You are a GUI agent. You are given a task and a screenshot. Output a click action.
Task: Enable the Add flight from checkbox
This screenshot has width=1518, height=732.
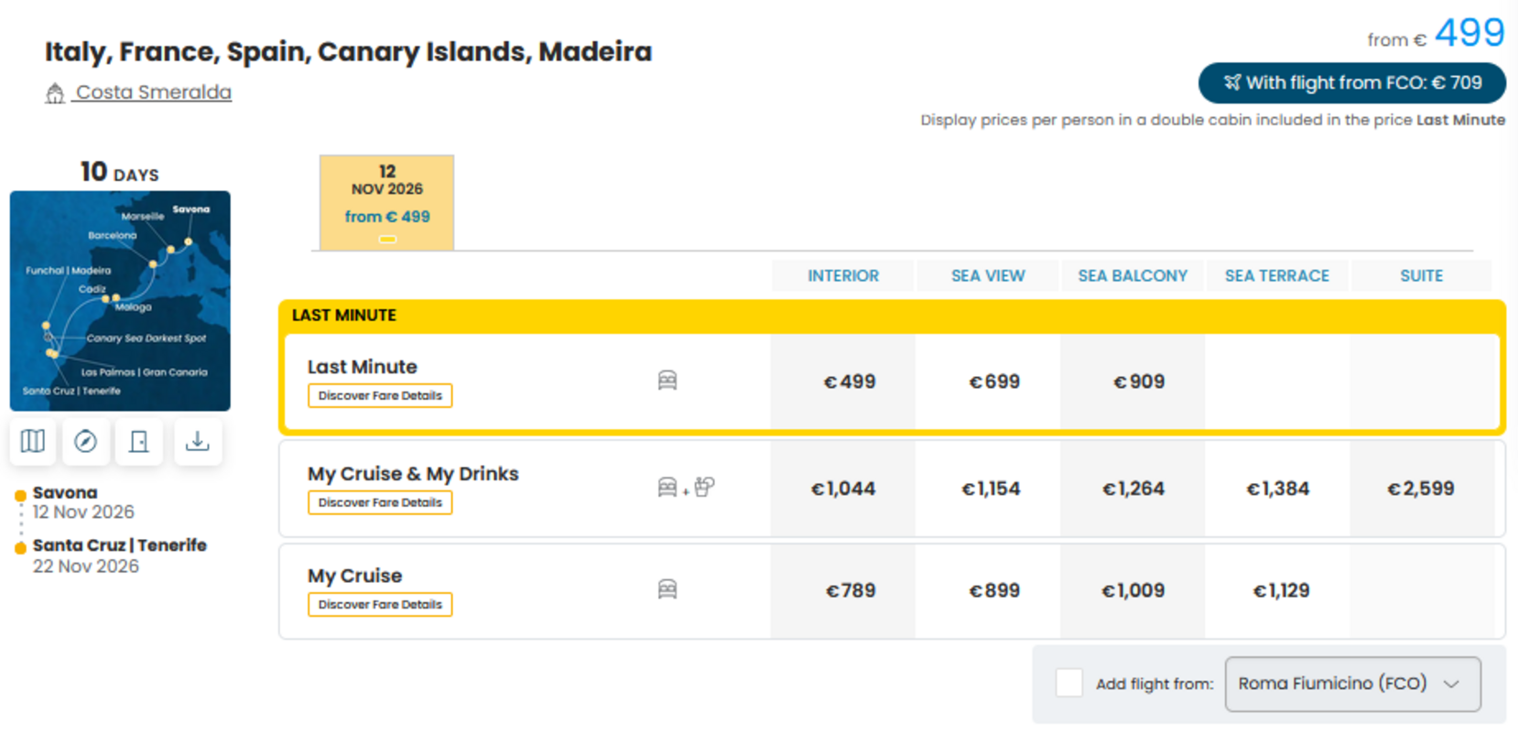(1069, 683)
